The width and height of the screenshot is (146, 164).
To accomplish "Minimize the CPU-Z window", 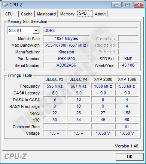I will [116, 5].
